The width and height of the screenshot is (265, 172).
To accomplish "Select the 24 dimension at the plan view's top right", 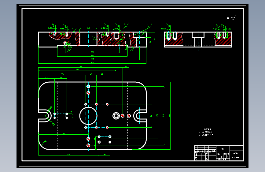I will [x=126, y=66].
